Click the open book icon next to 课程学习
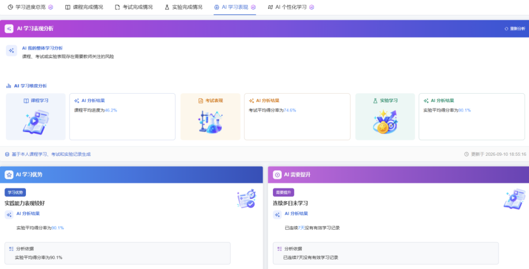This screenshot has width=529, height=269. (26, 100)
